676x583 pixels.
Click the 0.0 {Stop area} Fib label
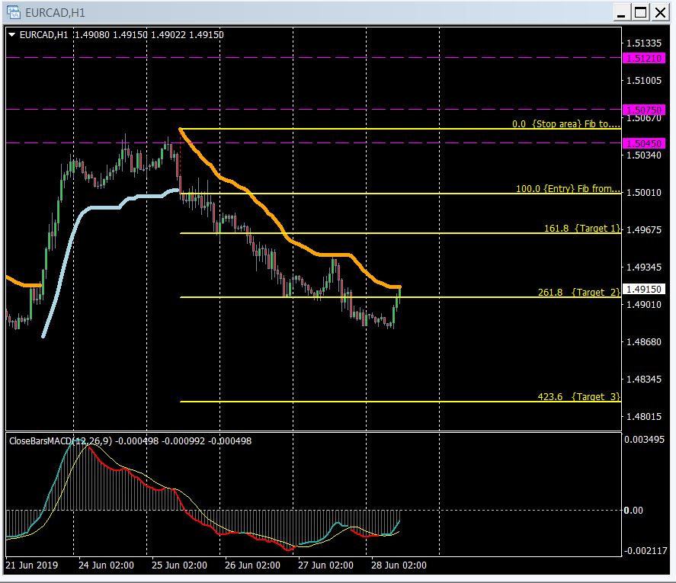tap(566, 123)
